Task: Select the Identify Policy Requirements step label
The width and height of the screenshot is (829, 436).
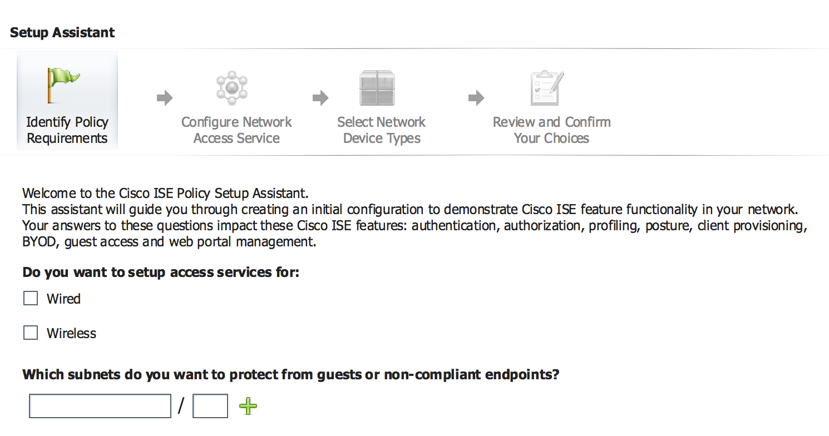Action: [67, 130]
